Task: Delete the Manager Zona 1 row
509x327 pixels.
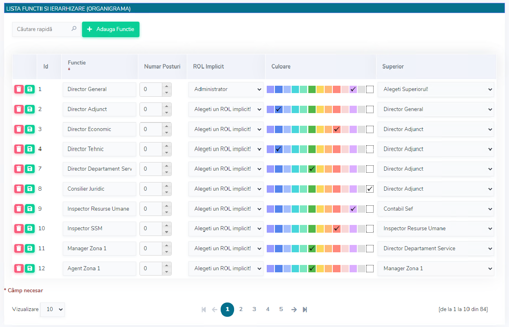Action: click(19, 248)
